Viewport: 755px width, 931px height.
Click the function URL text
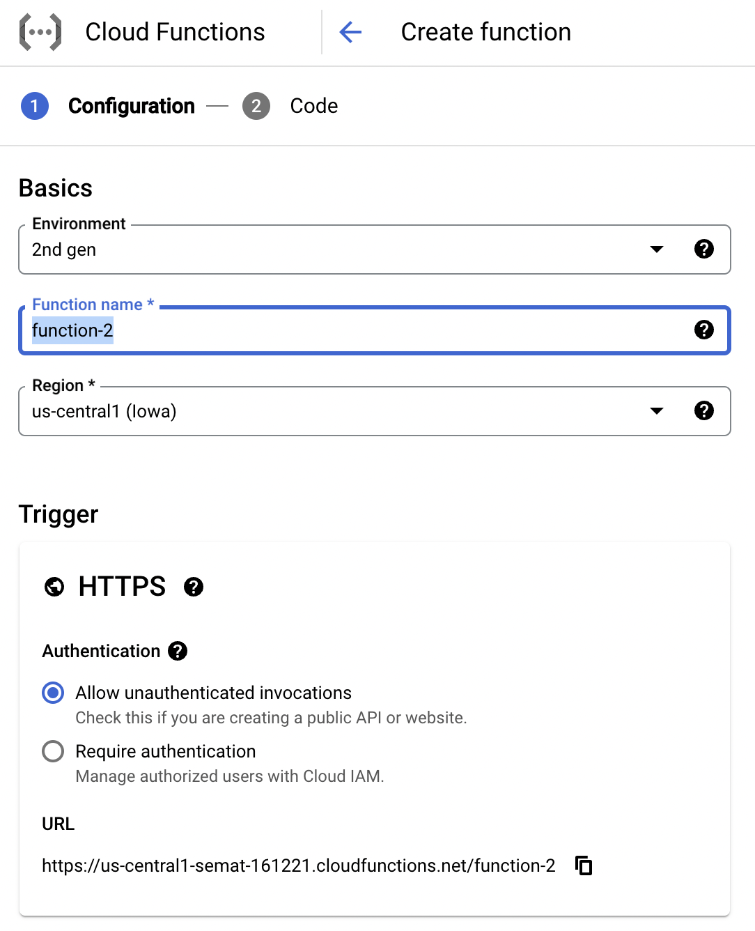298,865
